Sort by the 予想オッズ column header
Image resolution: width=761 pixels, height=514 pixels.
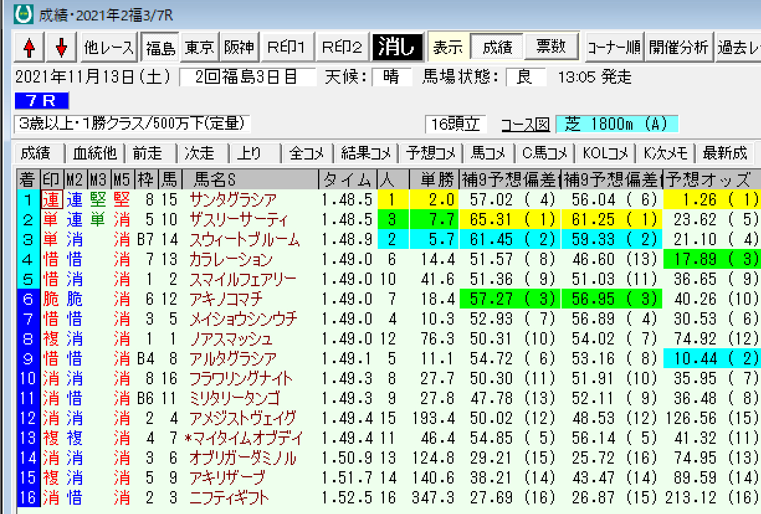click(711, 180)
